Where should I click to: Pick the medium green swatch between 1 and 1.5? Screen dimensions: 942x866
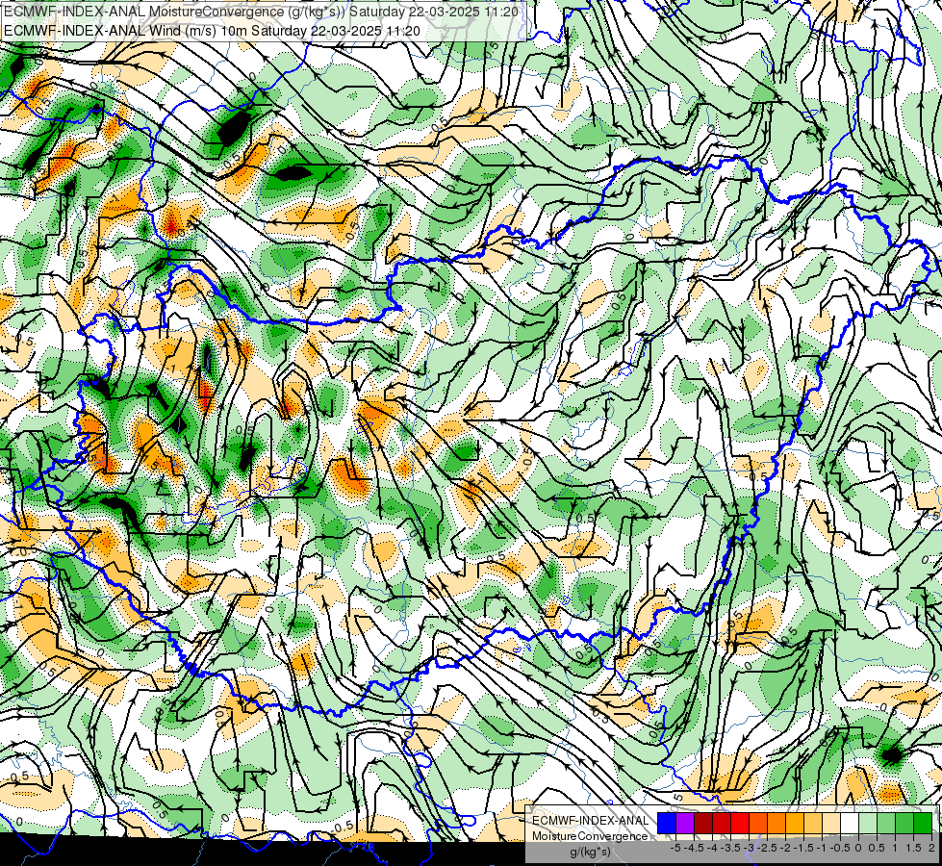pos(904,823)
